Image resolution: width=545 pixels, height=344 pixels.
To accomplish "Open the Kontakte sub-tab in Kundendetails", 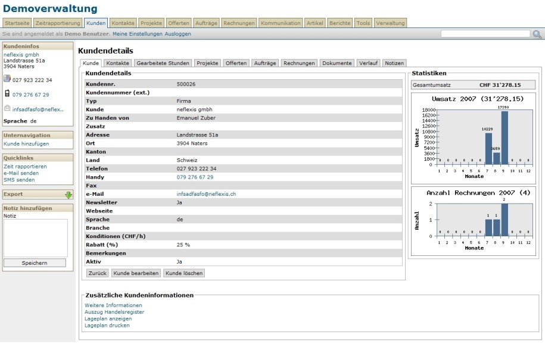I will coord(118,63).
